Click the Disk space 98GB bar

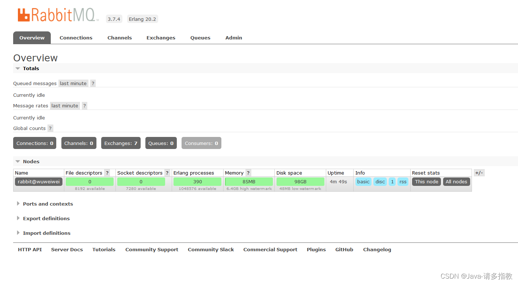(x=300, y=181)
